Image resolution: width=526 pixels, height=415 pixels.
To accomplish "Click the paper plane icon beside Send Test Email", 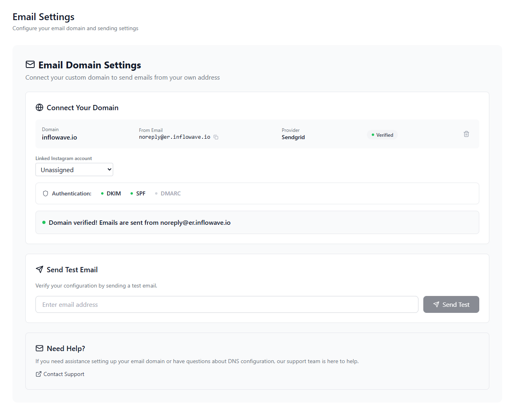I will (39, 269).
